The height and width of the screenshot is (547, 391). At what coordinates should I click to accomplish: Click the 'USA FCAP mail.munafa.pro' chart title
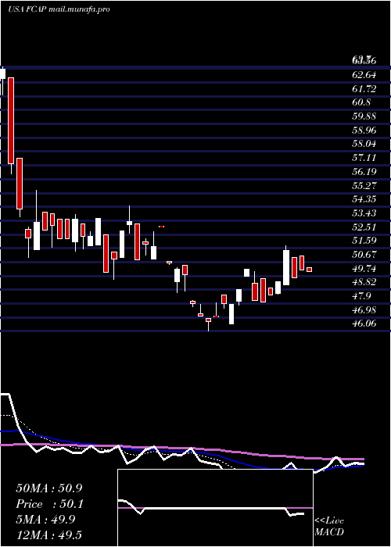[x=59, y=9]
